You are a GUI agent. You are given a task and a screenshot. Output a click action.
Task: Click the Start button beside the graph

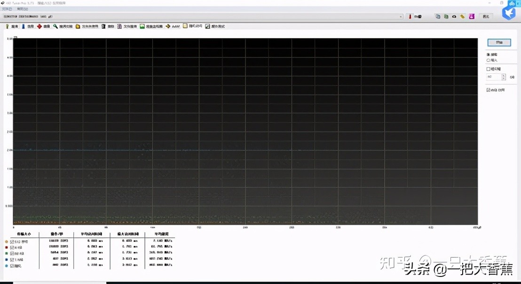499,42
